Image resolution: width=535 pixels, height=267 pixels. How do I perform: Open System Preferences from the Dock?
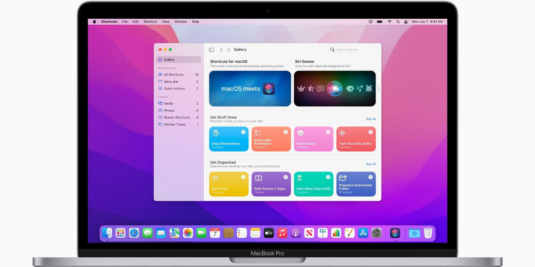(x=377, y=233)
